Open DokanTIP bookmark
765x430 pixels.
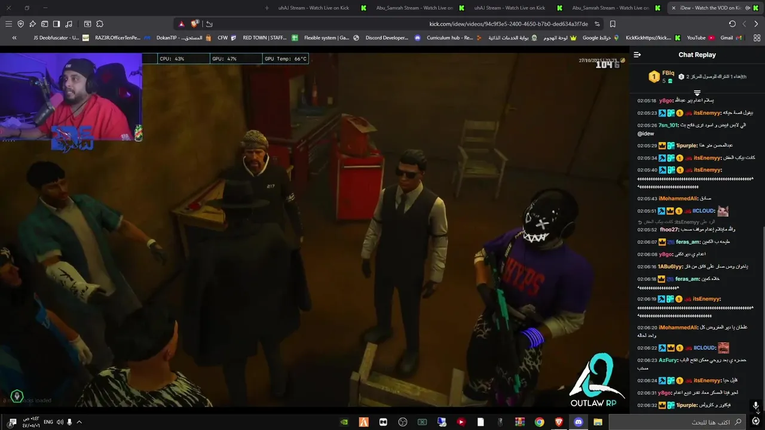coord(183,38)
